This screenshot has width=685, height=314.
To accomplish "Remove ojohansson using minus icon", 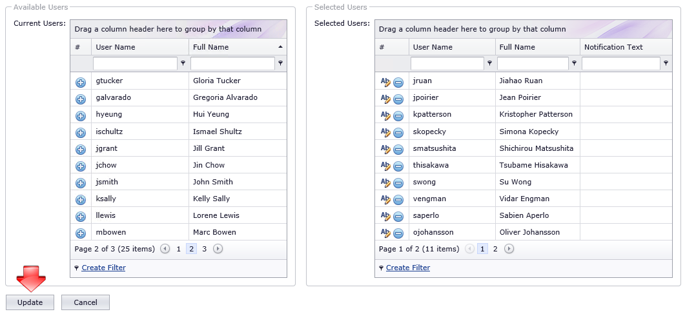I will (398, 233).
